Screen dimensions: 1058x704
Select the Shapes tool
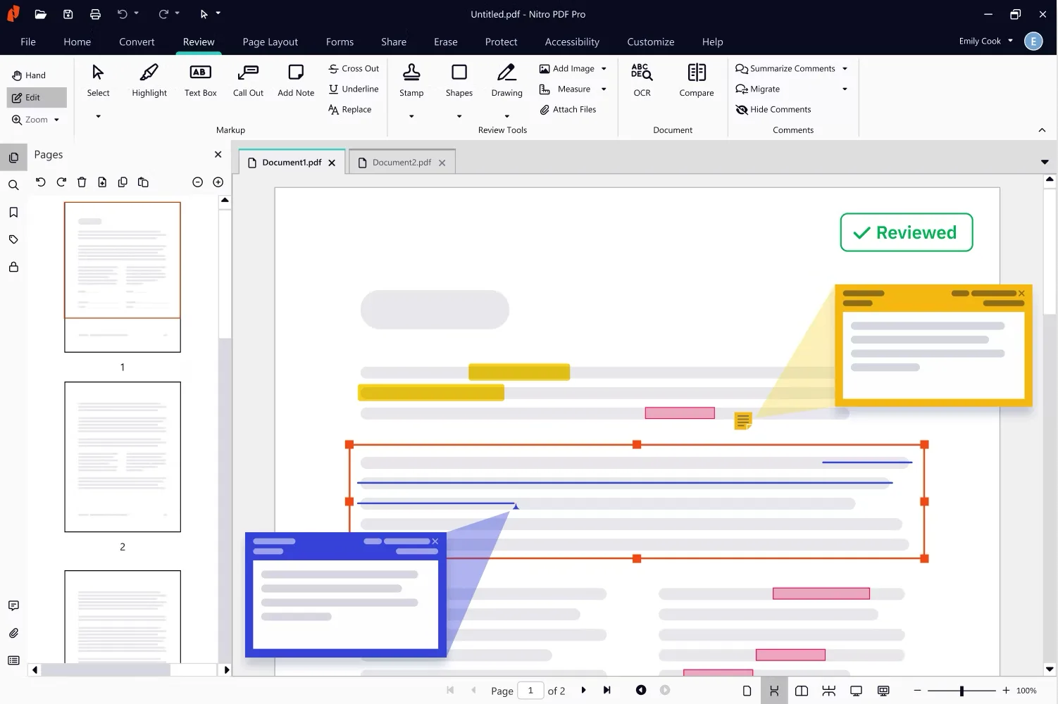[x=459, y=80]
